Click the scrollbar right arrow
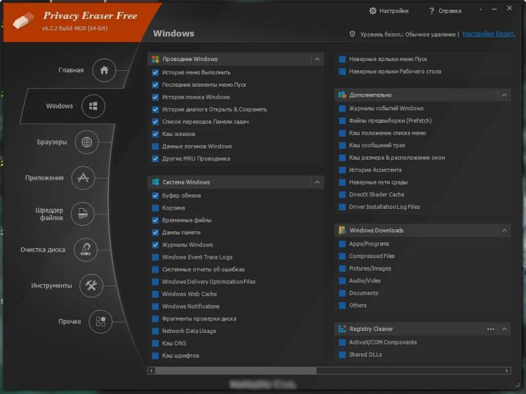The image size is (526, 394). 507,370
